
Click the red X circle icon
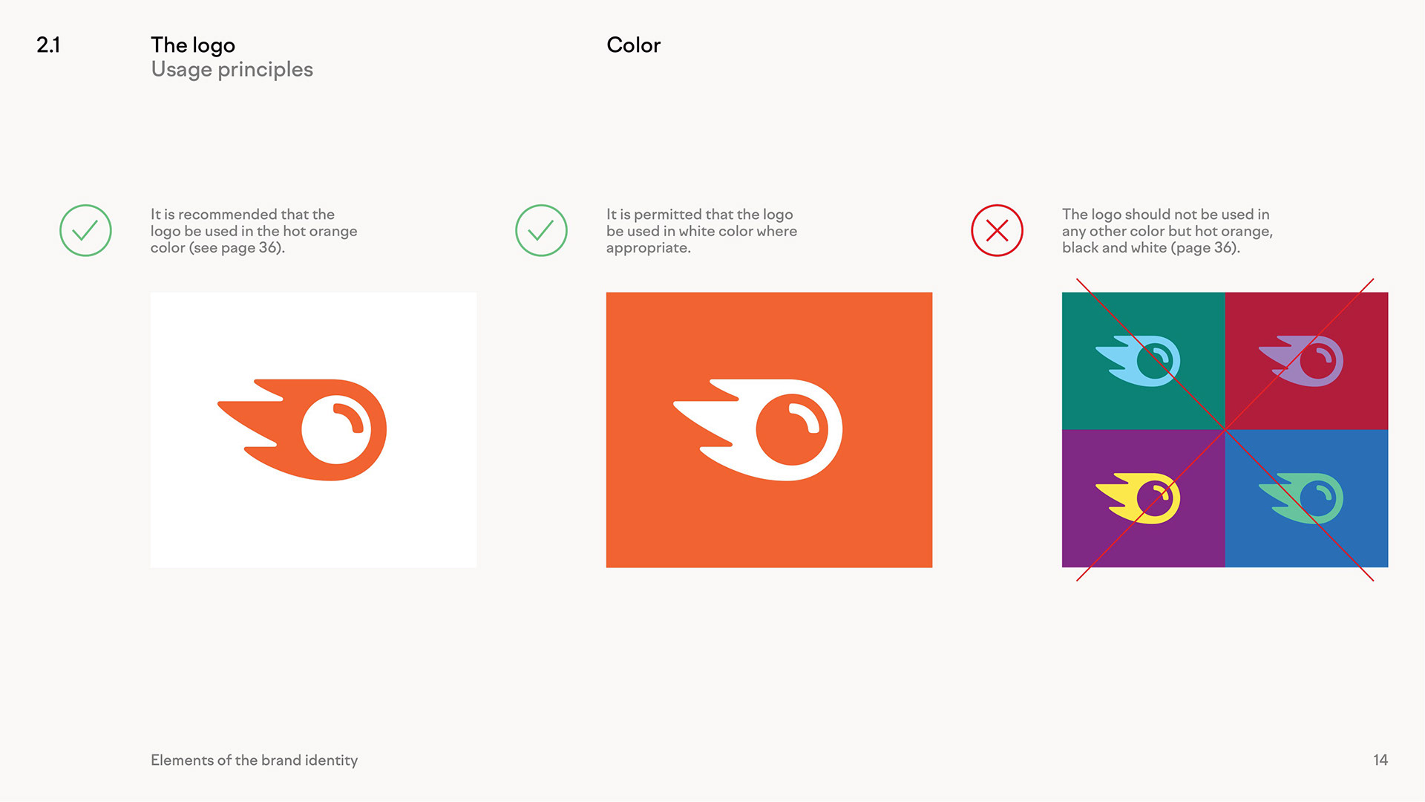pyautogui.click(x=997, y=230)
